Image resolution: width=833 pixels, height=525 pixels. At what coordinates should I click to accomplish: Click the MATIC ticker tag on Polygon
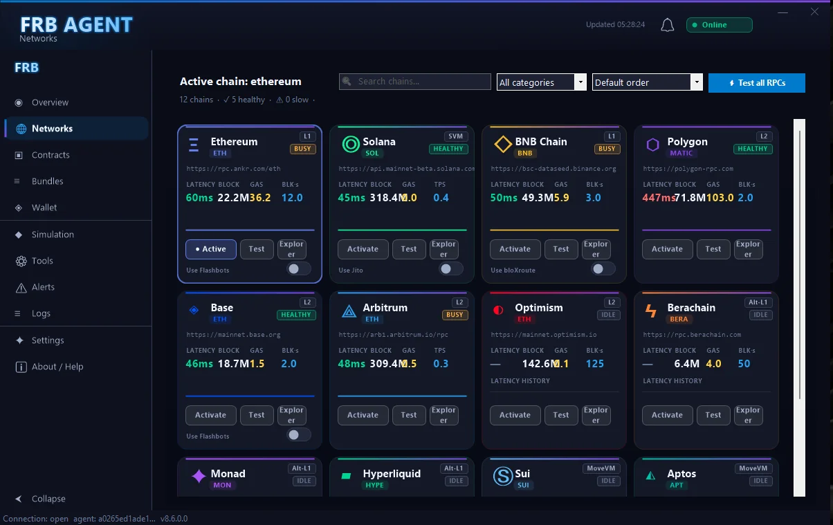click(681, 154)
